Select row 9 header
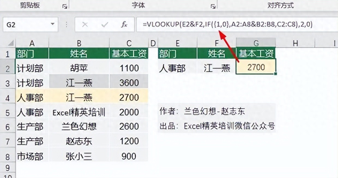The image size is (338, 178). tap(8, 167)
